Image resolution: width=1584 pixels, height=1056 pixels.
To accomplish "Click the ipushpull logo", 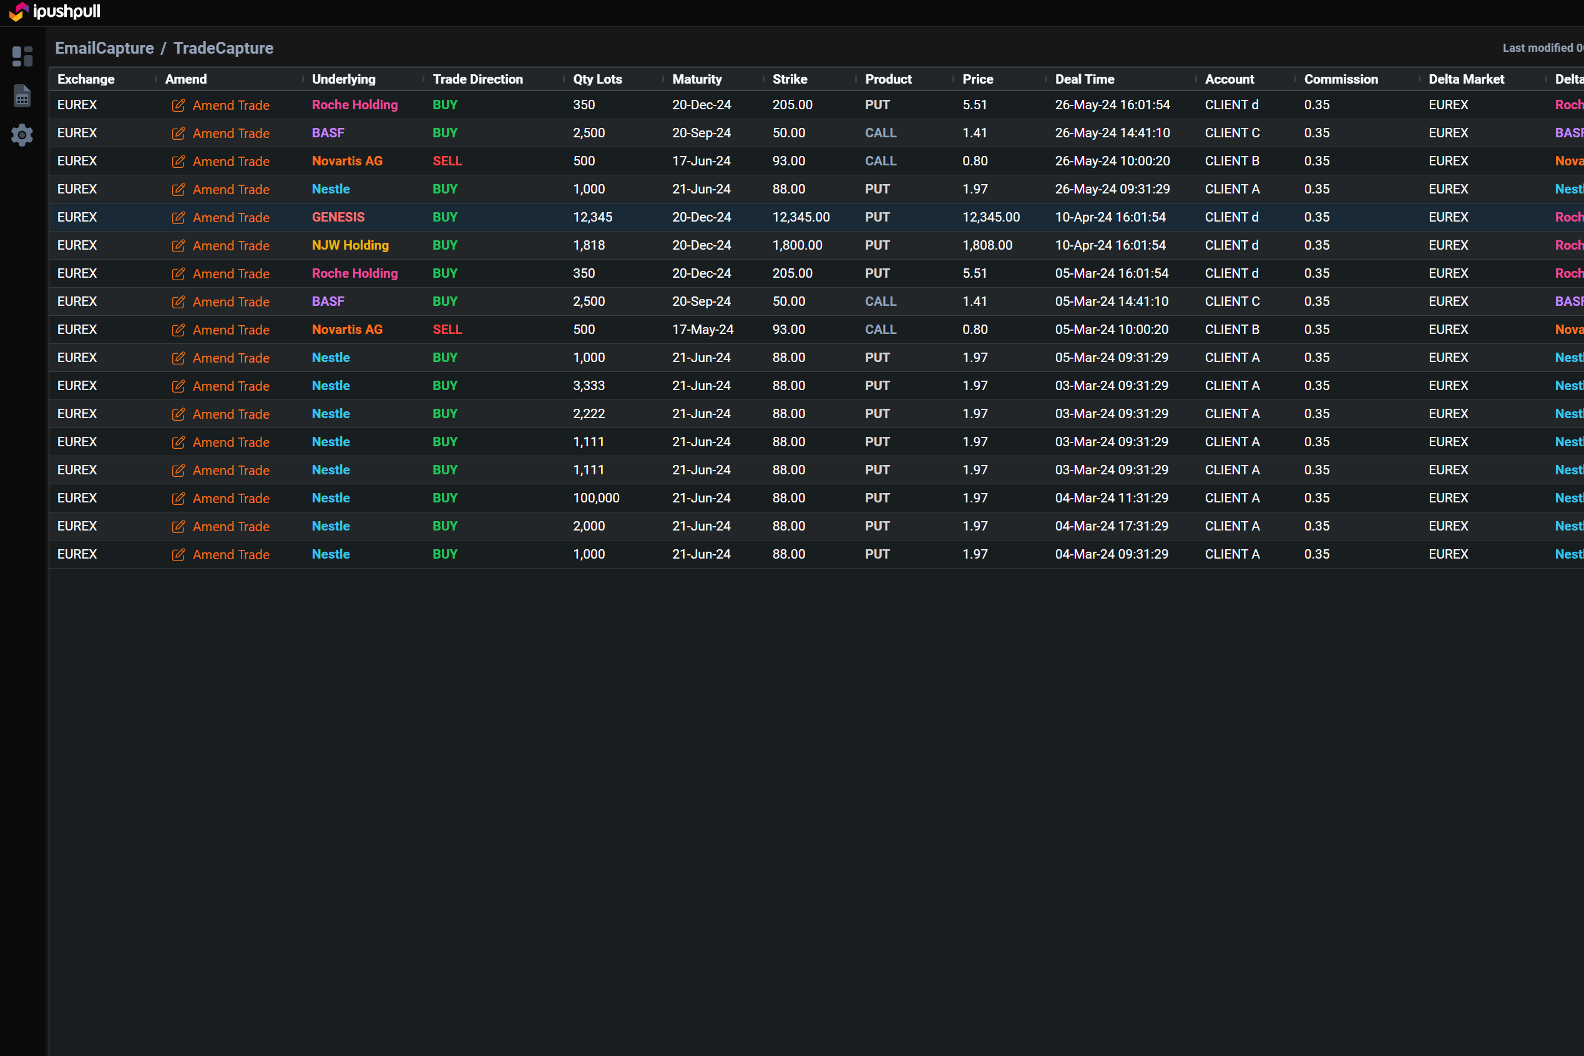I will pyautogui.click(x=54, y=11).
